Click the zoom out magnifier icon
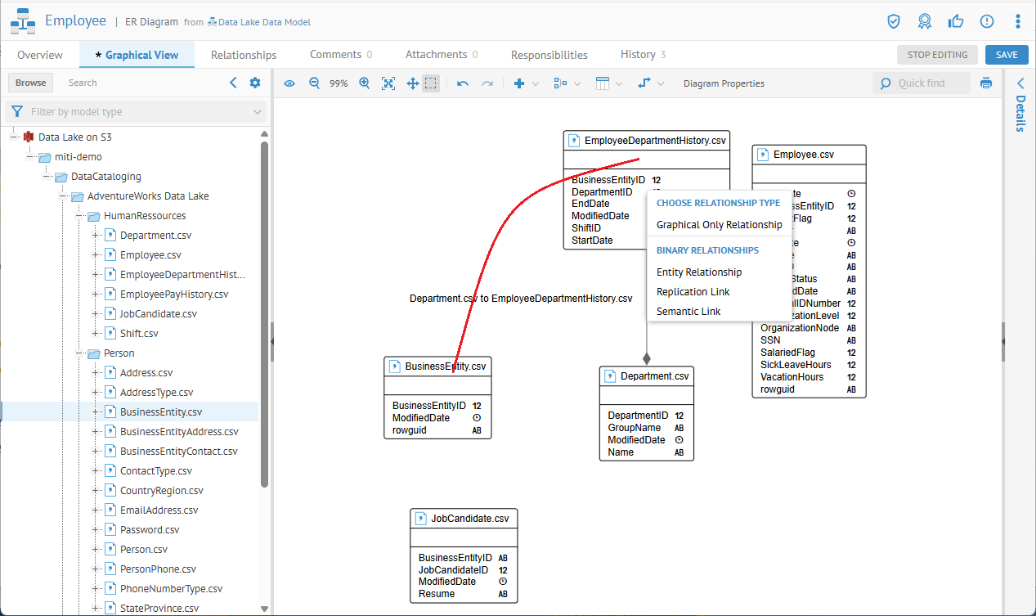 [314, 83]
